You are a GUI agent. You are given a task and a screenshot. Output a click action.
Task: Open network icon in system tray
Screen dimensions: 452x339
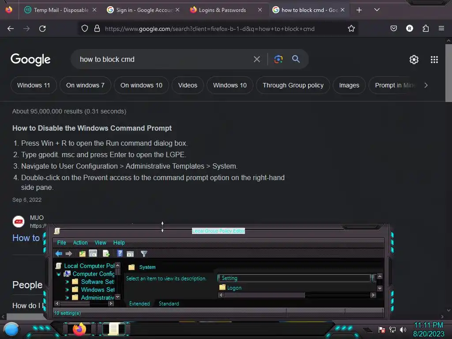[x=392, y=329]
